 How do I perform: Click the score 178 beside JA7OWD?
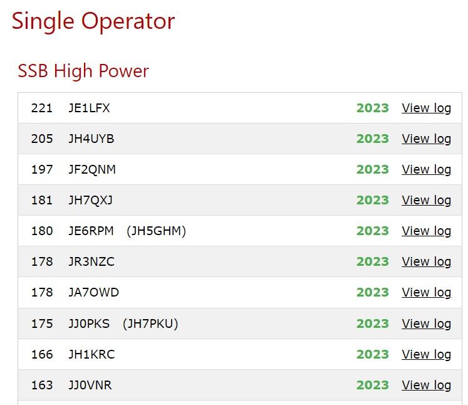42,293
